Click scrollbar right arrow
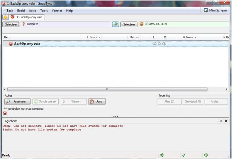Viewport: 232px width, 159px height. click(226, 89)
